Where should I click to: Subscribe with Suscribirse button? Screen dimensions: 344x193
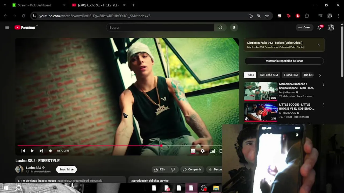[x=66, y=169]
